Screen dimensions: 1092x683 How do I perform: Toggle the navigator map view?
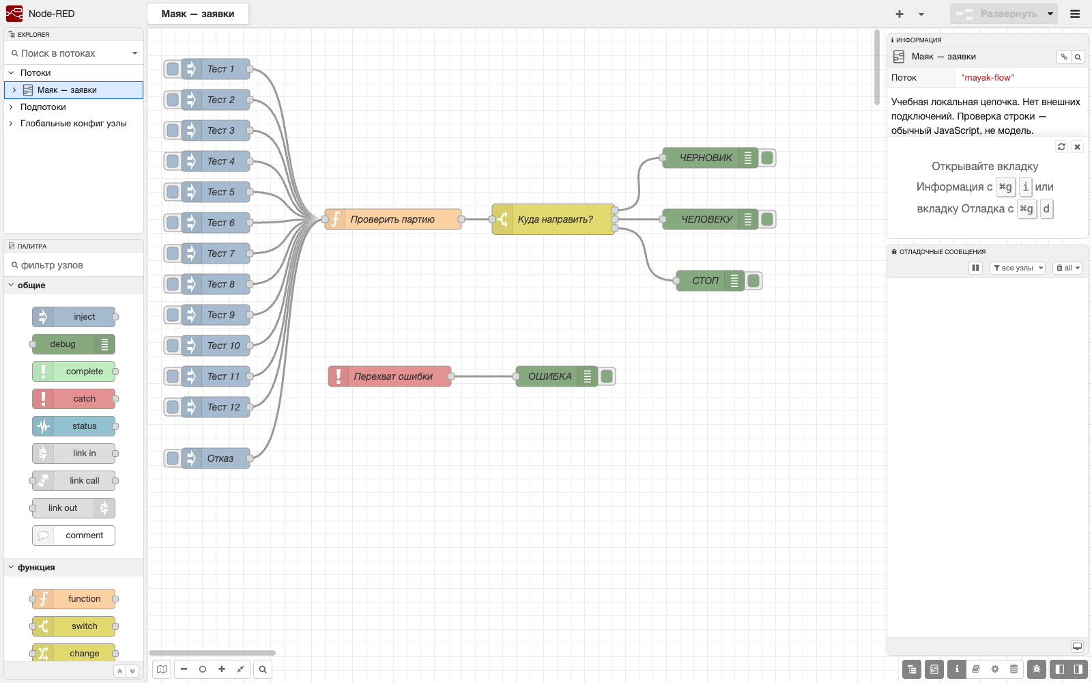[162, 669]
